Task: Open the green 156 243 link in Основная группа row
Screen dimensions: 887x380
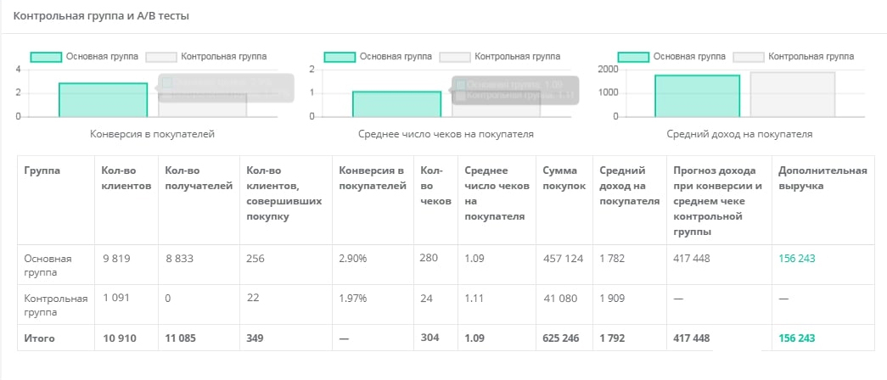Action: (x=796, y=259)
